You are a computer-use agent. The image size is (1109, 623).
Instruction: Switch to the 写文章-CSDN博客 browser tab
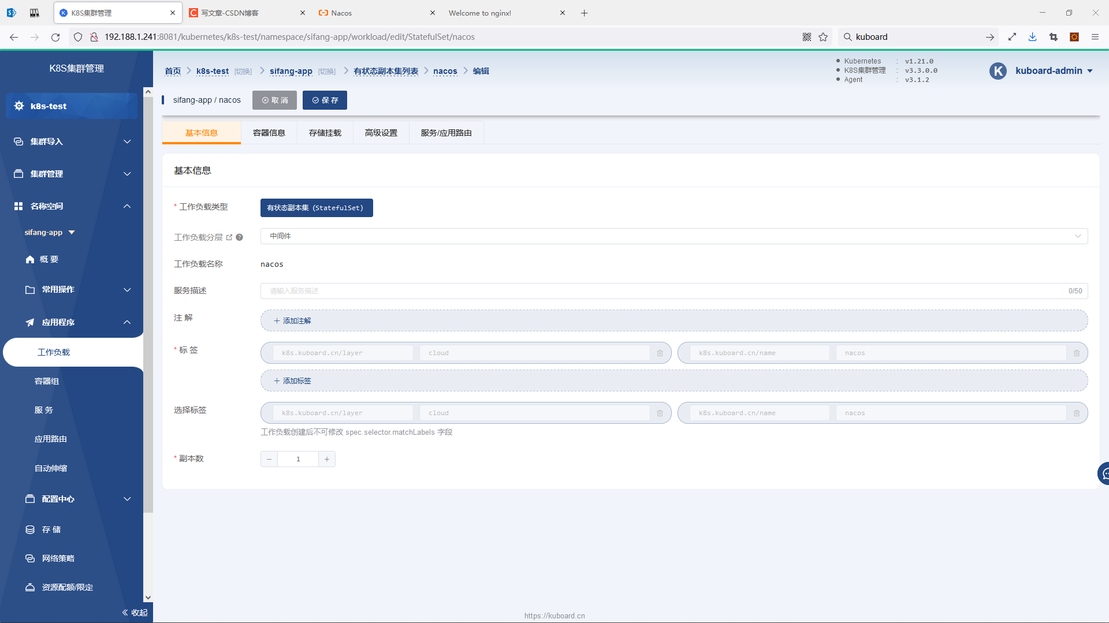point(247,13)
